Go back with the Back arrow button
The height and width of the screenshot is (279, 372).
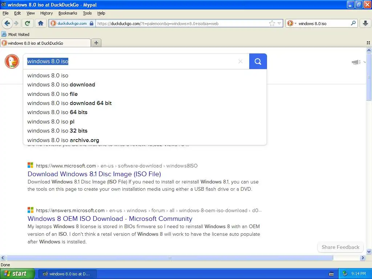click(7, 23)
